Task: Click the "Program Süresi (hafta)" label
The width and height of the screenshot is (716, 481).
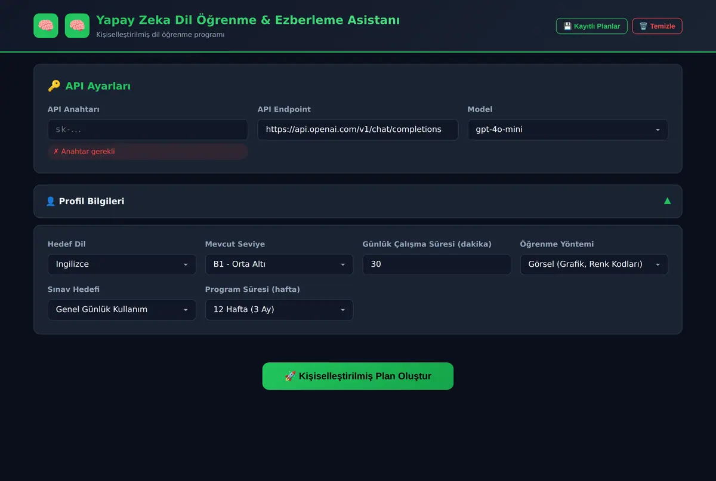Action: pyautogui.click(x=252, y=289)
